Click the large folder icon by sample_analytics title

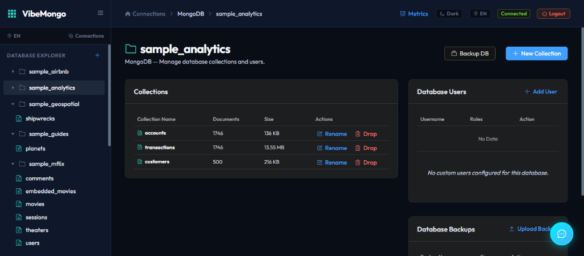(131, 48)
